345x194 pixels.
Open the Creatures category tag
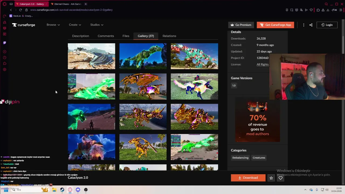(x=259, y=158)
